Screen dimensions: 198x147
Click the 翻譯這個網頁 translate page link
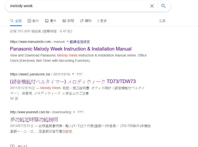pos(80,42)
